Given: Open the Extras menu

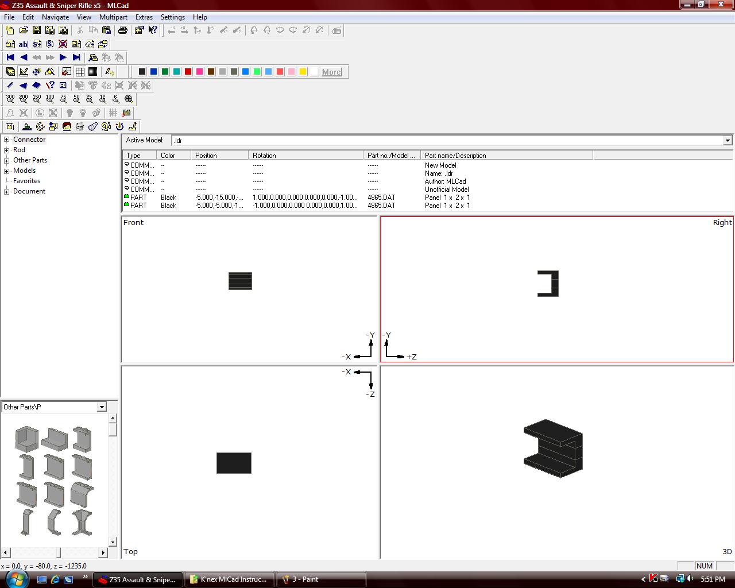Looking at the screenshot, I should 144,17.
